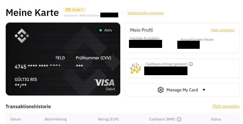The height and width of the screenshot is (124, 243).
Task: Click the Beschreibung column header
Action: (56, 119)
